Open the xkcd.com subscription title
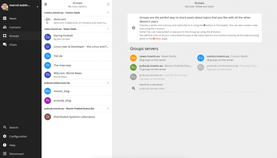 60,19
